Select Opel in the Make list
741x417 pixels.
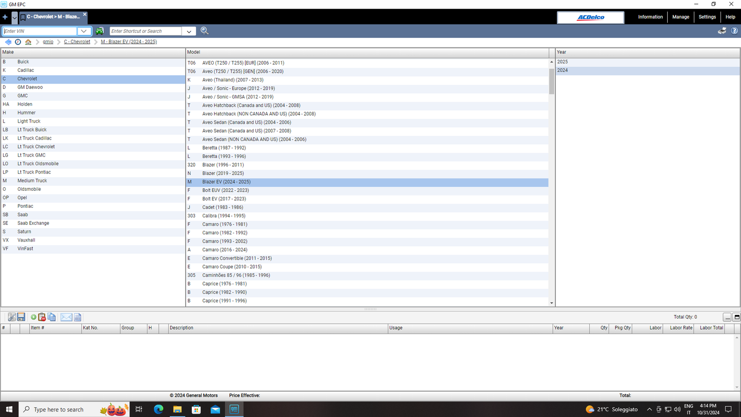pyautogui.click(x=93, y=197)
